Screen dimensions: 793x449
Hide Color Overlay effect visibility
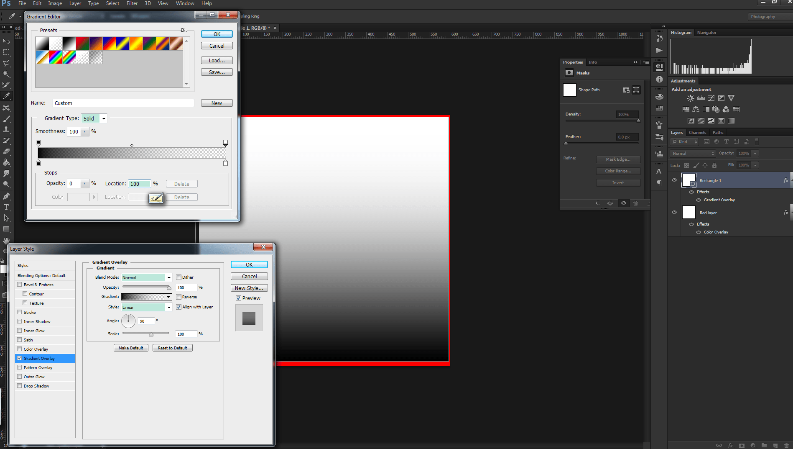coord(698,232)
